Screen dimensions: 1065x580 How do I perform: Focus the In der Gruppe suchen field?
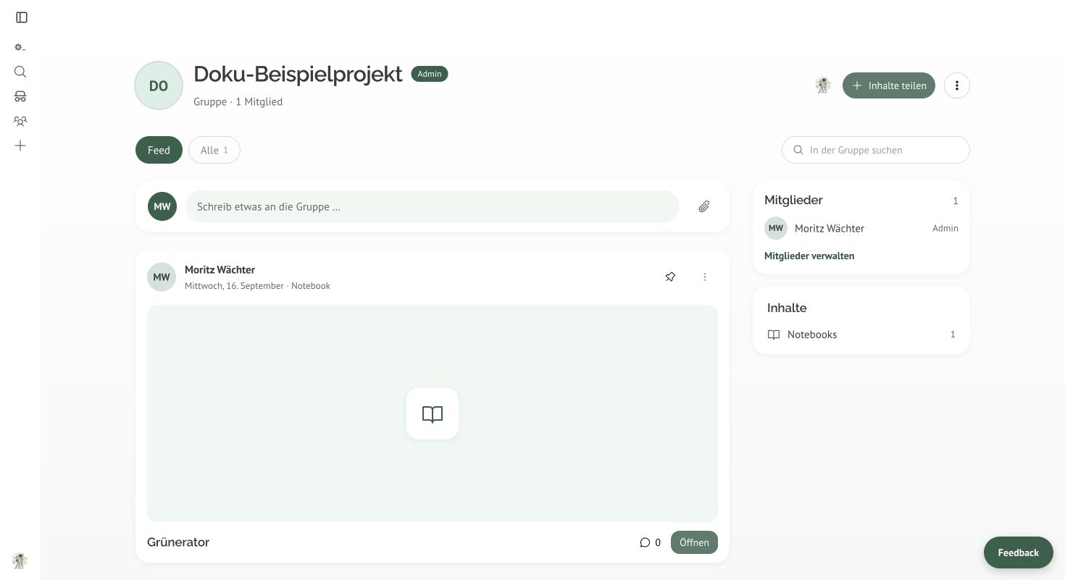coord(876,150)
